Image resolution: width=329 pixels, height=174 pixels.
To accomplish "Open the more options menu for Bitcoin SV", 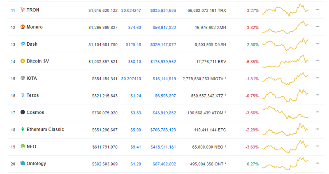I will tap(317, 61).
